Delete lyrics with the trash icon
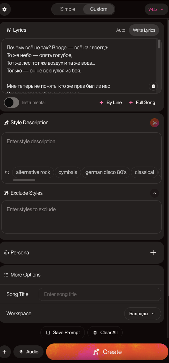Viewport: 169px width, 363px height. 153,86
